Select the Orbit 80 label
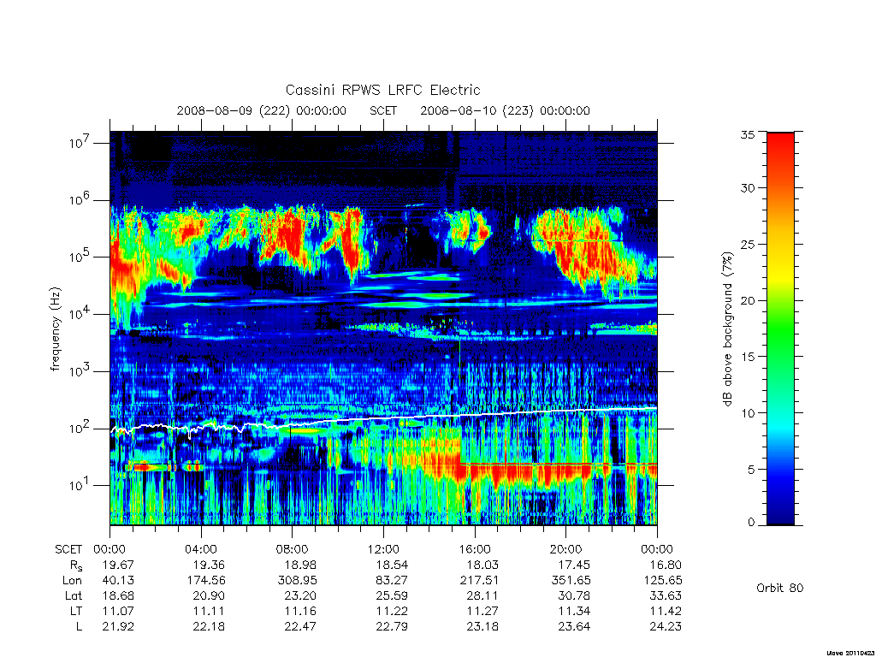Image resolution: width=876 pixels, height=657 pixels. 780,588
